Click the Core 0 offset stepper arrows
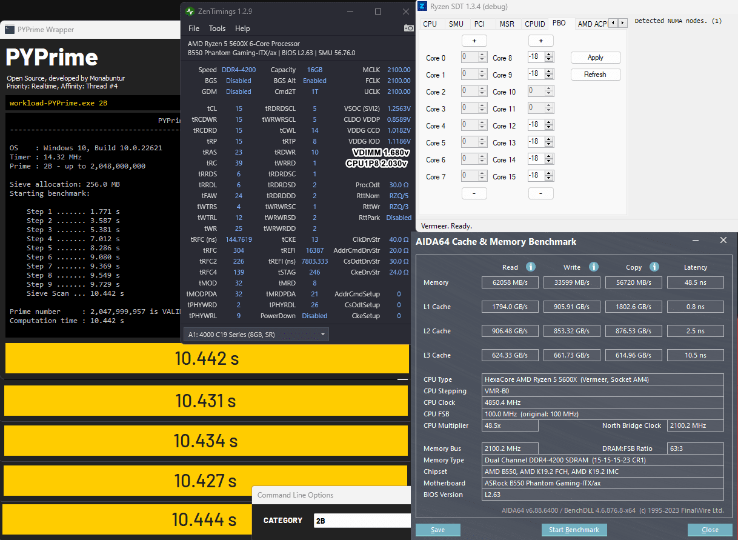This screenshot has width=738, height=540. click(482, 58)
